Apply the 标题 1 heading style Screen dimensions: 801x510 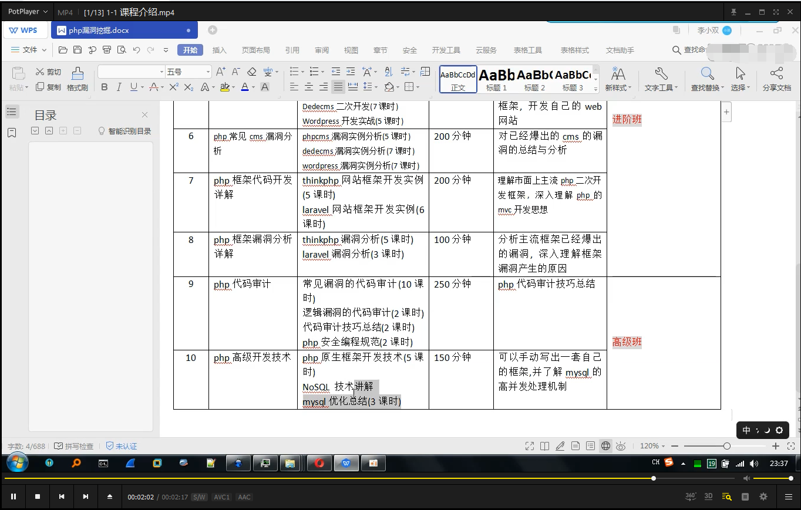point(497,79)
